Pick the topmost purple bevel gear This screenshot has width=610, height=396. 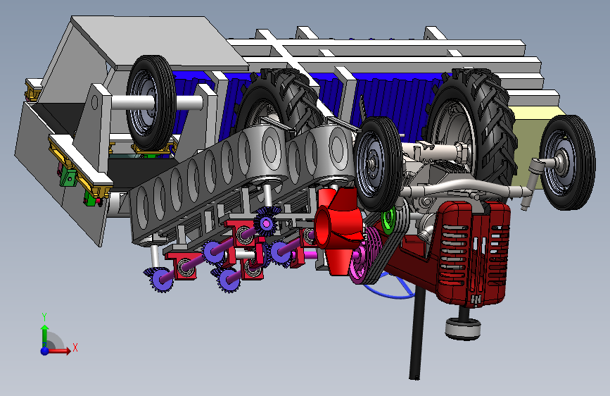click(267, 221)
